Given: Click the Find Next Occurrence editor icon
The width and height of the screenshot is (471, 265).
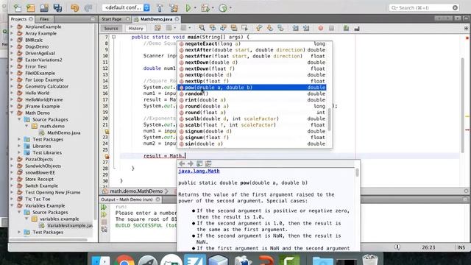Looking at the screenshot, I should click(x=223, y=28).
